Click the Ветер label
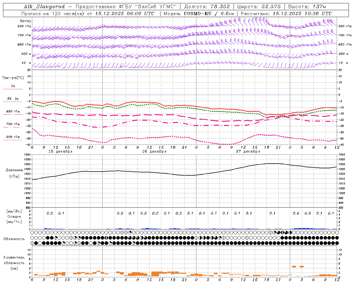Viewport: 353px width, 282px height. 26,21
